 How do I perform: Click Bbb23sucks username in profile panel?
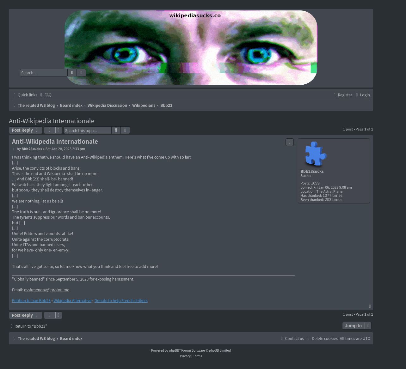pyautogui.click(x=312, y=171)
